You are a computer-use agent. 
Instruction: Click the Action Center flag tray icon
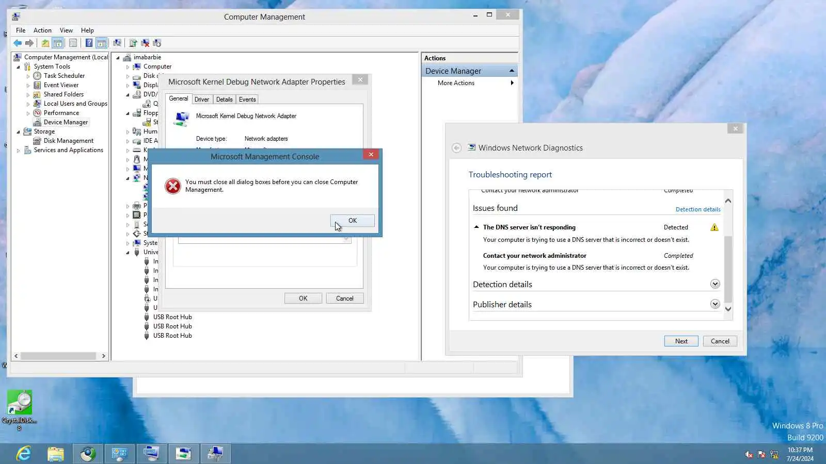(x=761, y=454)
